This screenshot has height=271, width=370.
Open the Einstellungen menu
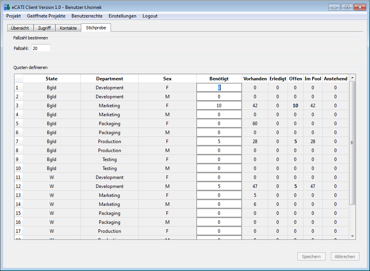(122, 16)
